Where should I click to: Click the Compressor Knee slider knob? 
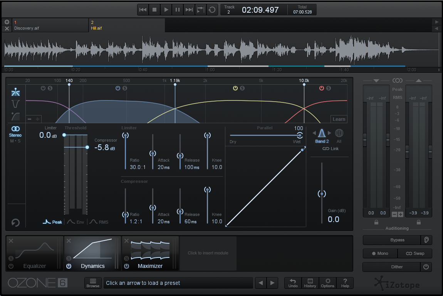tap(207, 190)
